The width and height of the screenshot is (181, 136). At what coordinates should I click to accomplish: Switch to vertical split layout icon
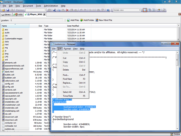pyautogui.click(x=153, y=10)
